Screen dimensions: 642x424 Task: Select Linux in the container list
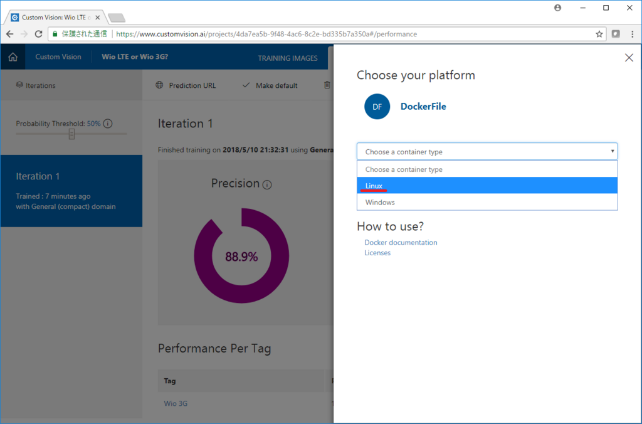[487, 186]
